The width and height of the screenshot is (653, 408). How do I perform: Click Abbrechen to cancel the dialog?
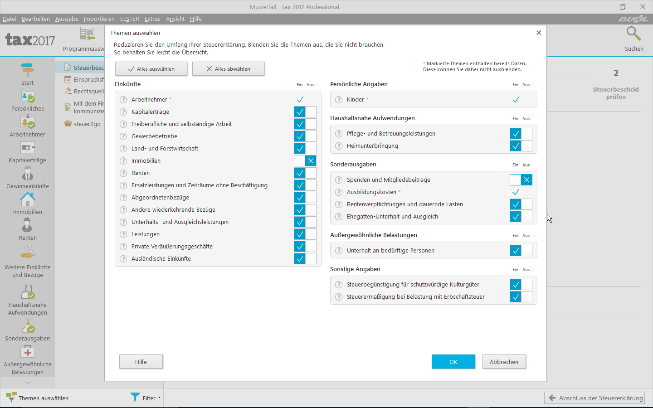[x=504, y=362]
